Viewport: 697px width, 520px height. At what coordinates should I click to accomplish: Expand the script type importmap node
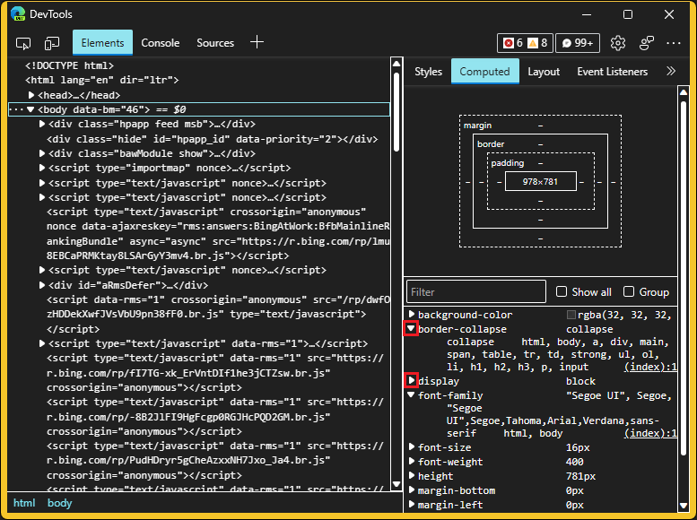tap(42, 168)
